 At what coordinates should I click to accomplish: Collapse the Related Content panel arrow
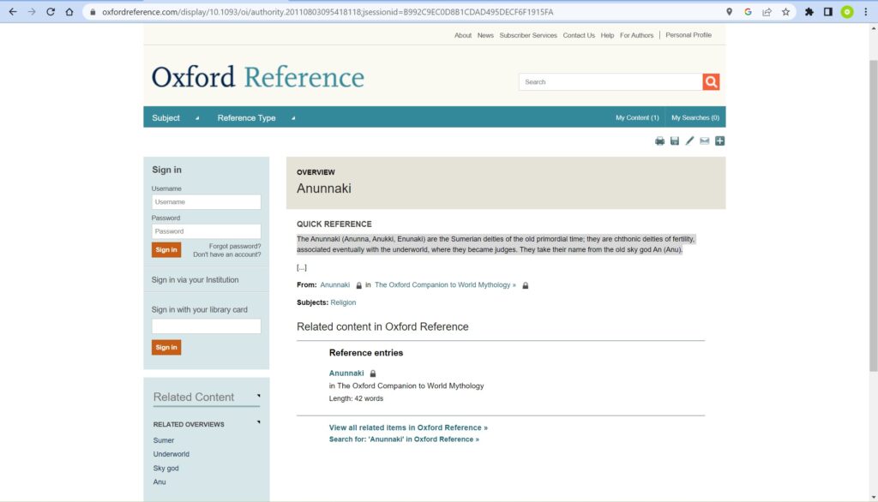[258, 396]
